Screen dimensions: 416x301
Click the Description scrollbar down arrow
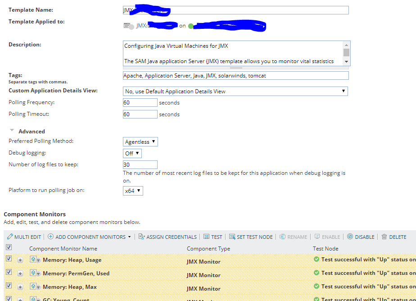pos(346,62)
